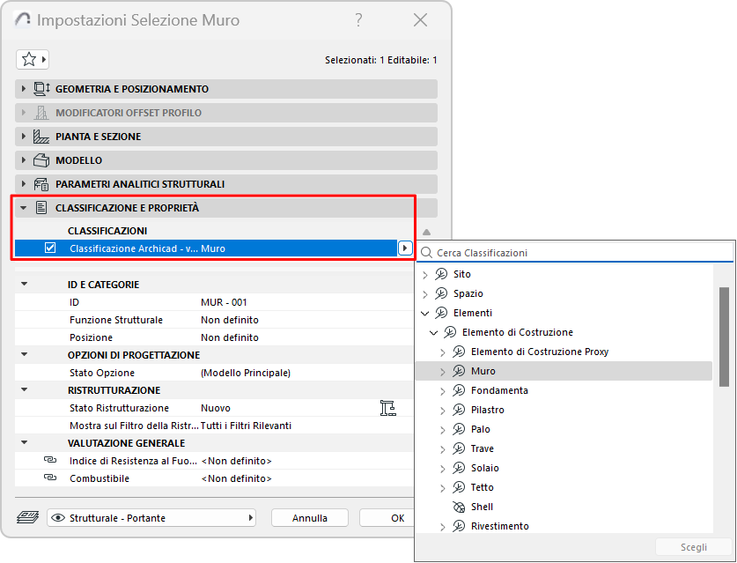Click Posizione value Non definito

click(x=229, y=337)
